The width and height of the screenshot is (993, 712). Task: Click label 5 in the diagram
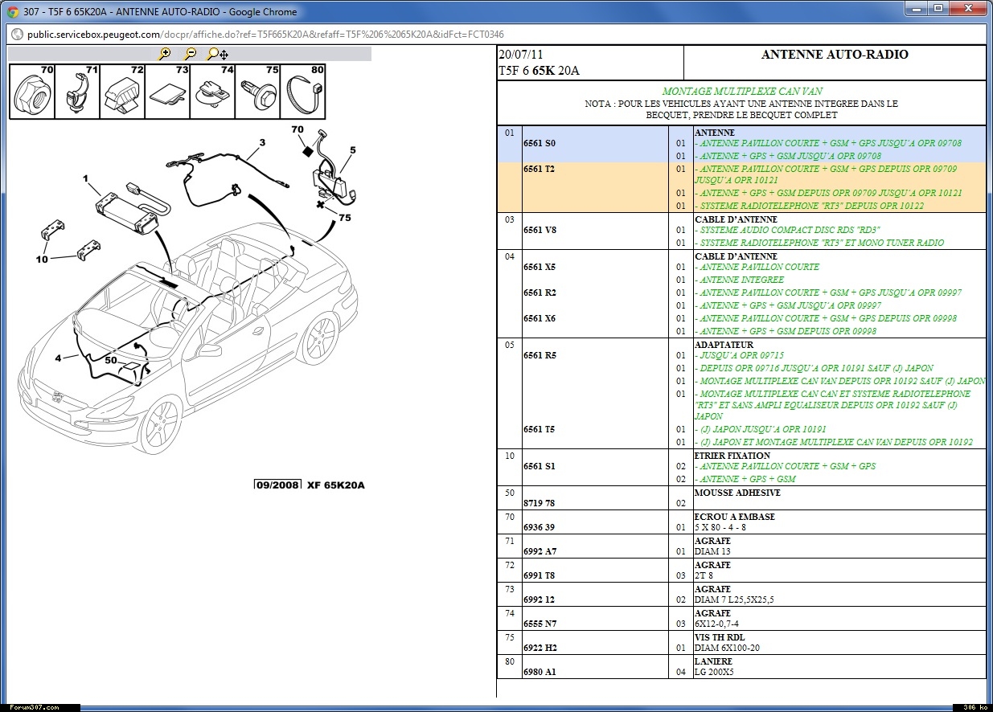coord(352,149)
